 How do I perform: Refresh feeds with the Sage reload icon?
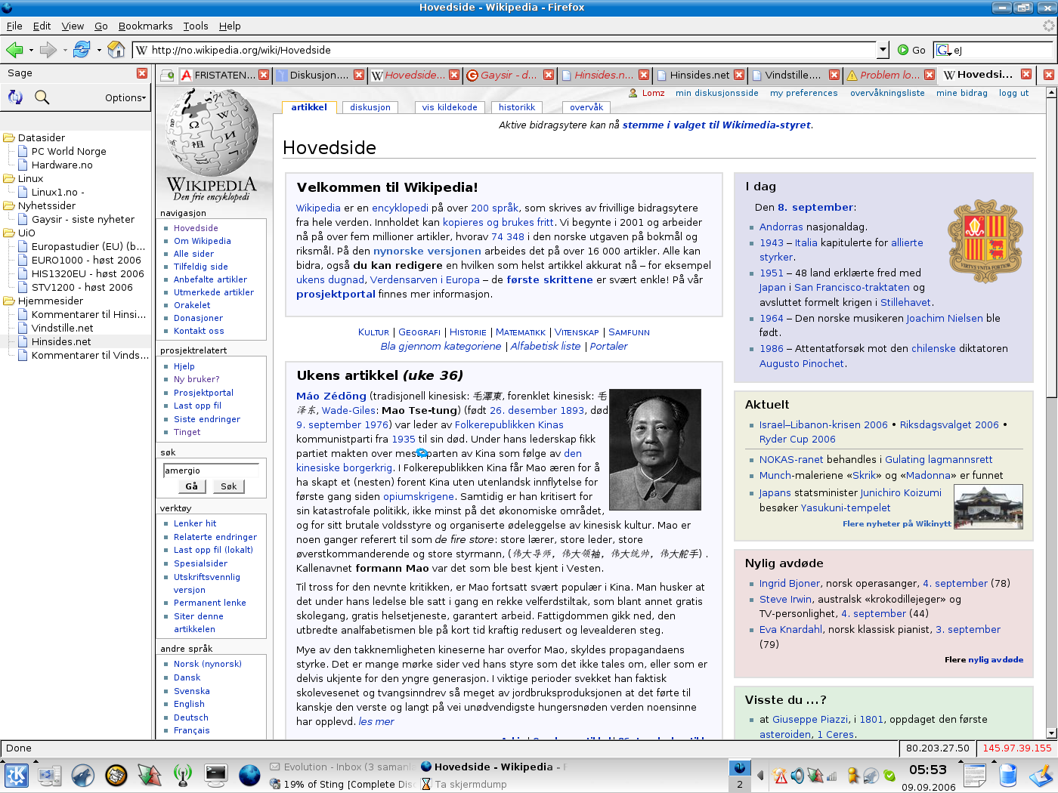click(15, 97)
